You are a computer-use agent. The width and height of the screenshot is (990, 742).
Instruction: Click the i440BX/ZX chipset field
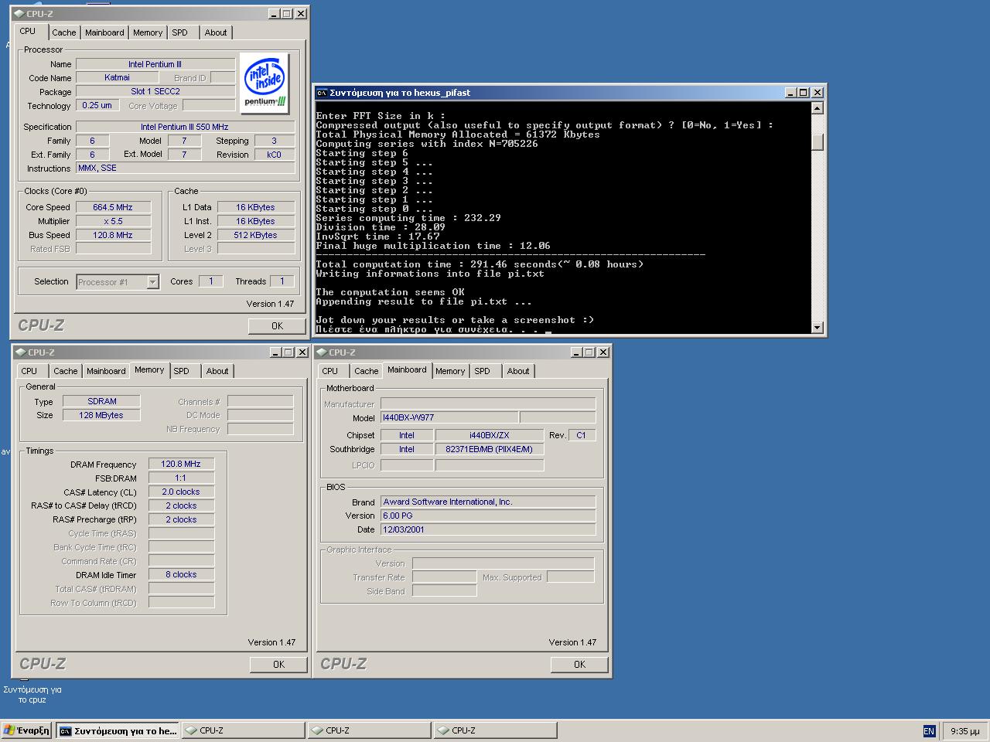[490, 435]
